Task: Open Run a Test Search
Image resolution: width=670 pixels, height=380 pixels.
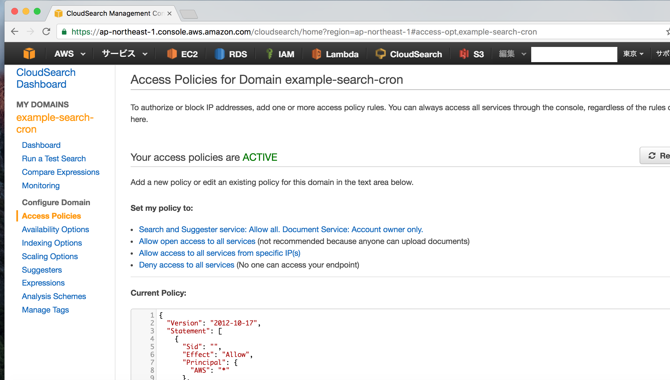Action: click(54, 159)
